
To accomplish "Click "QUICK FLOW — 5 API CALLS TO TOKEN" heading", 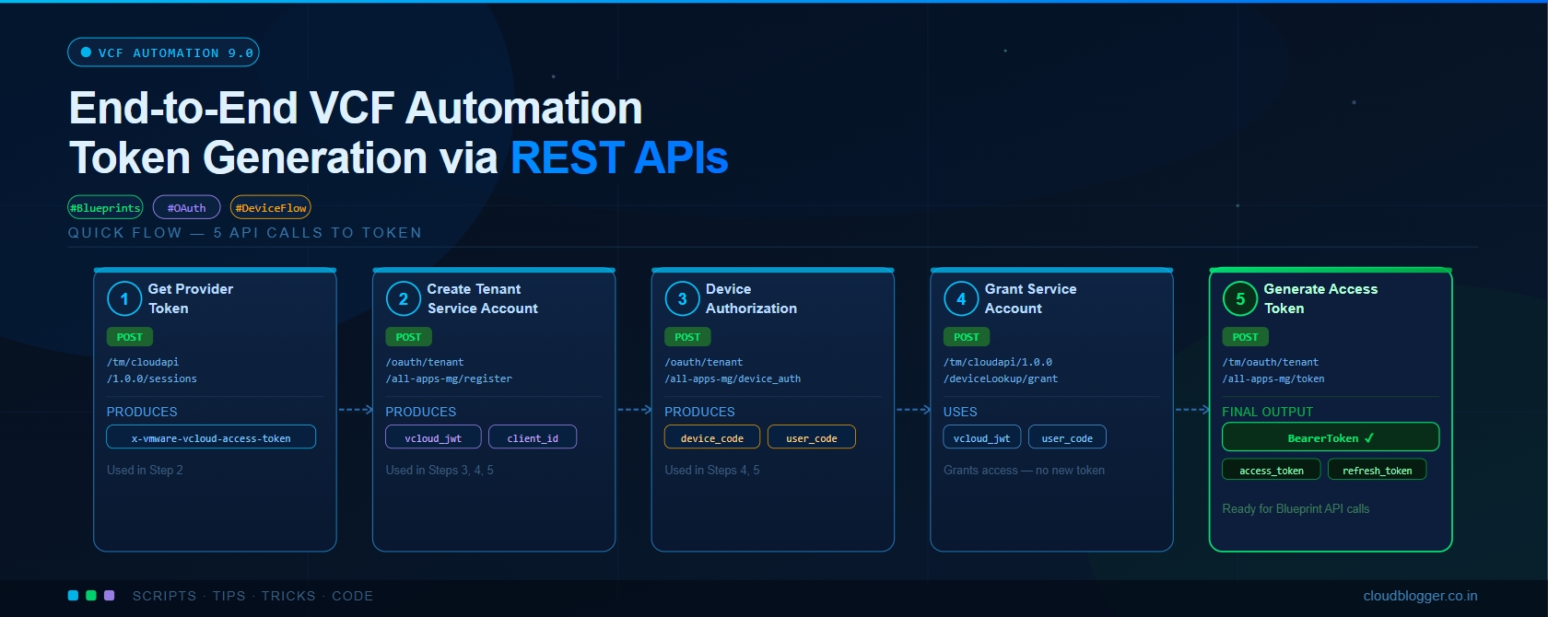I will pyautogui.click(x=245, y=233).
